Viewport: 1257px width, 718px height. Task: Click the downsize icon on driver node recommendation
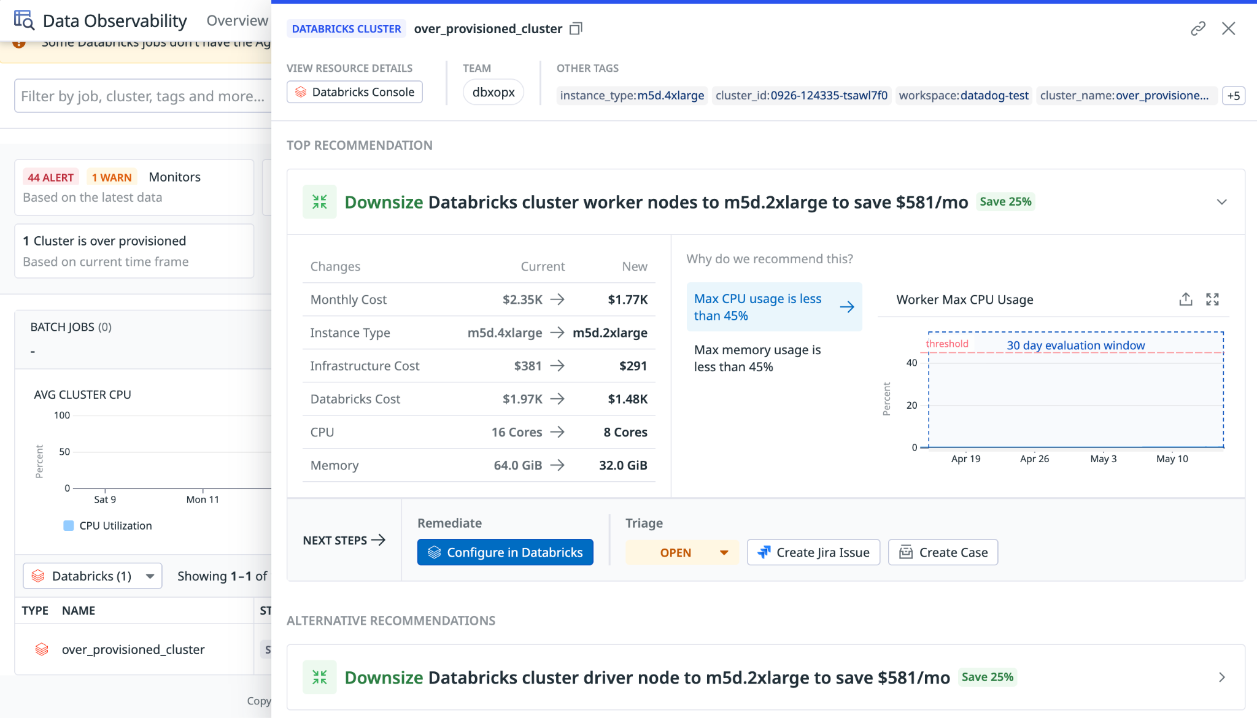click(x=320, y=677)
